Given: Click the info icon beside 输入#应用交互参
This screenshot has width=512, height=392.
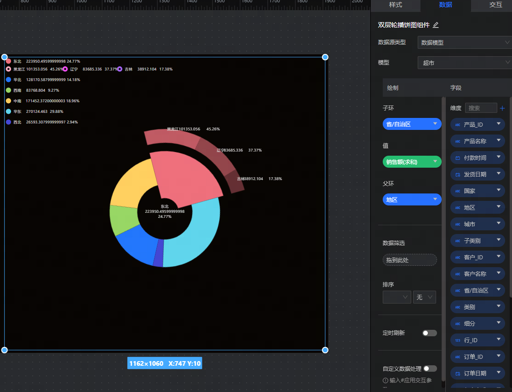Looking at the screenshot, I should tap(385, 380).
